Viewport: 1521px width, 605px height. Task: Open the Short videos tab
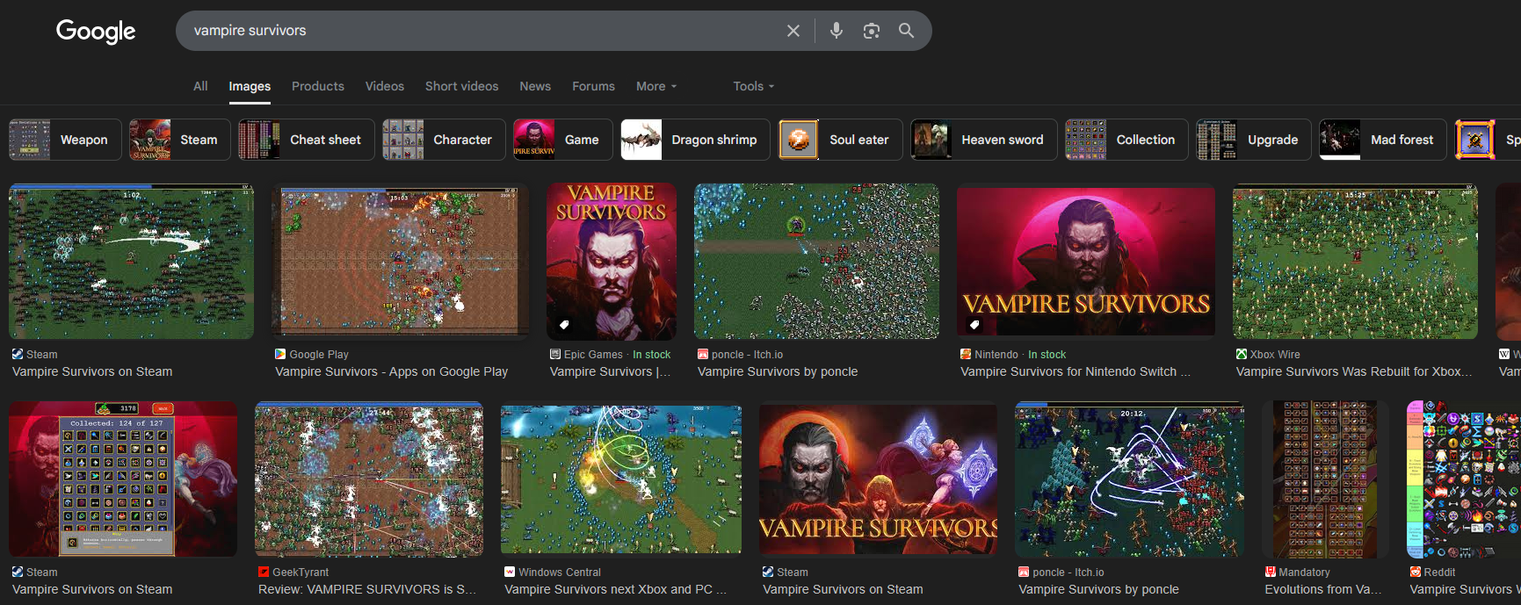pos(461,86)
